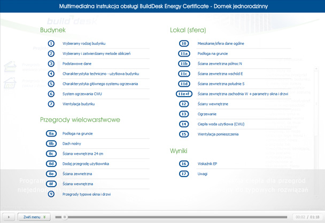Click the 11e+f chapter badge

click(x=184, y=94)
